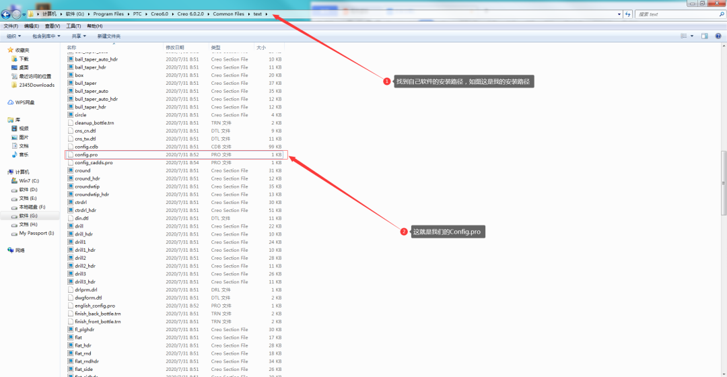Select config.cdb file name
This screenshot has width=727, height=377.
tap(86, 147)
